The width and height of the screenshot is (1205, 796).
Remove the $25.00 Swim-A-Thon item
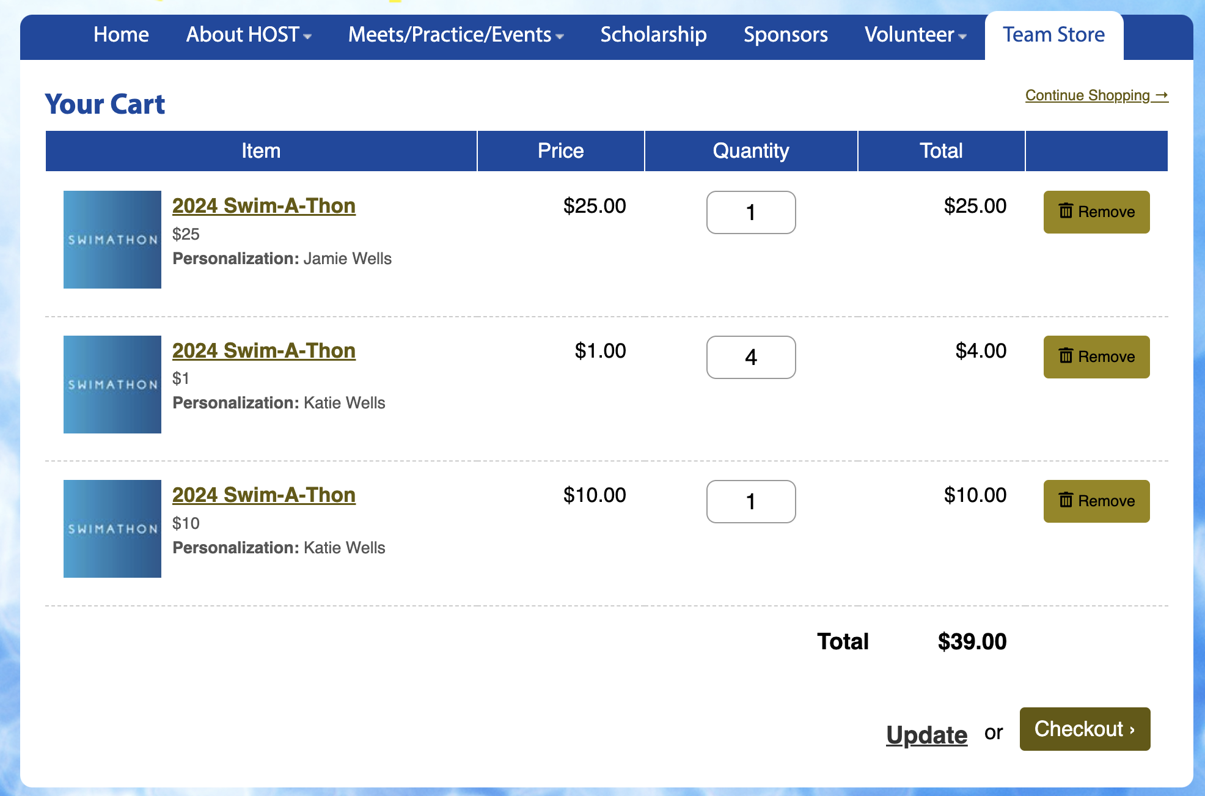point(1096,212)
